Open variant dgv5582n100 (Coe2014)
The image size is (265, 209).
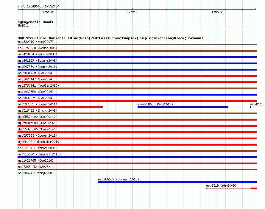(37, 129)
